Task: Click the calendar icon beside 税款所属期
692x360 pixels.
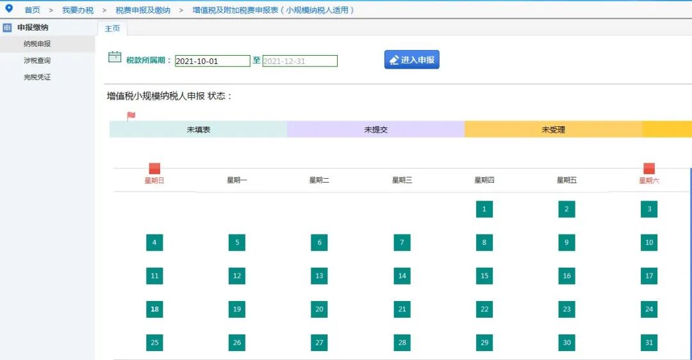Action: pyautogui.click(x=115, y=57)
